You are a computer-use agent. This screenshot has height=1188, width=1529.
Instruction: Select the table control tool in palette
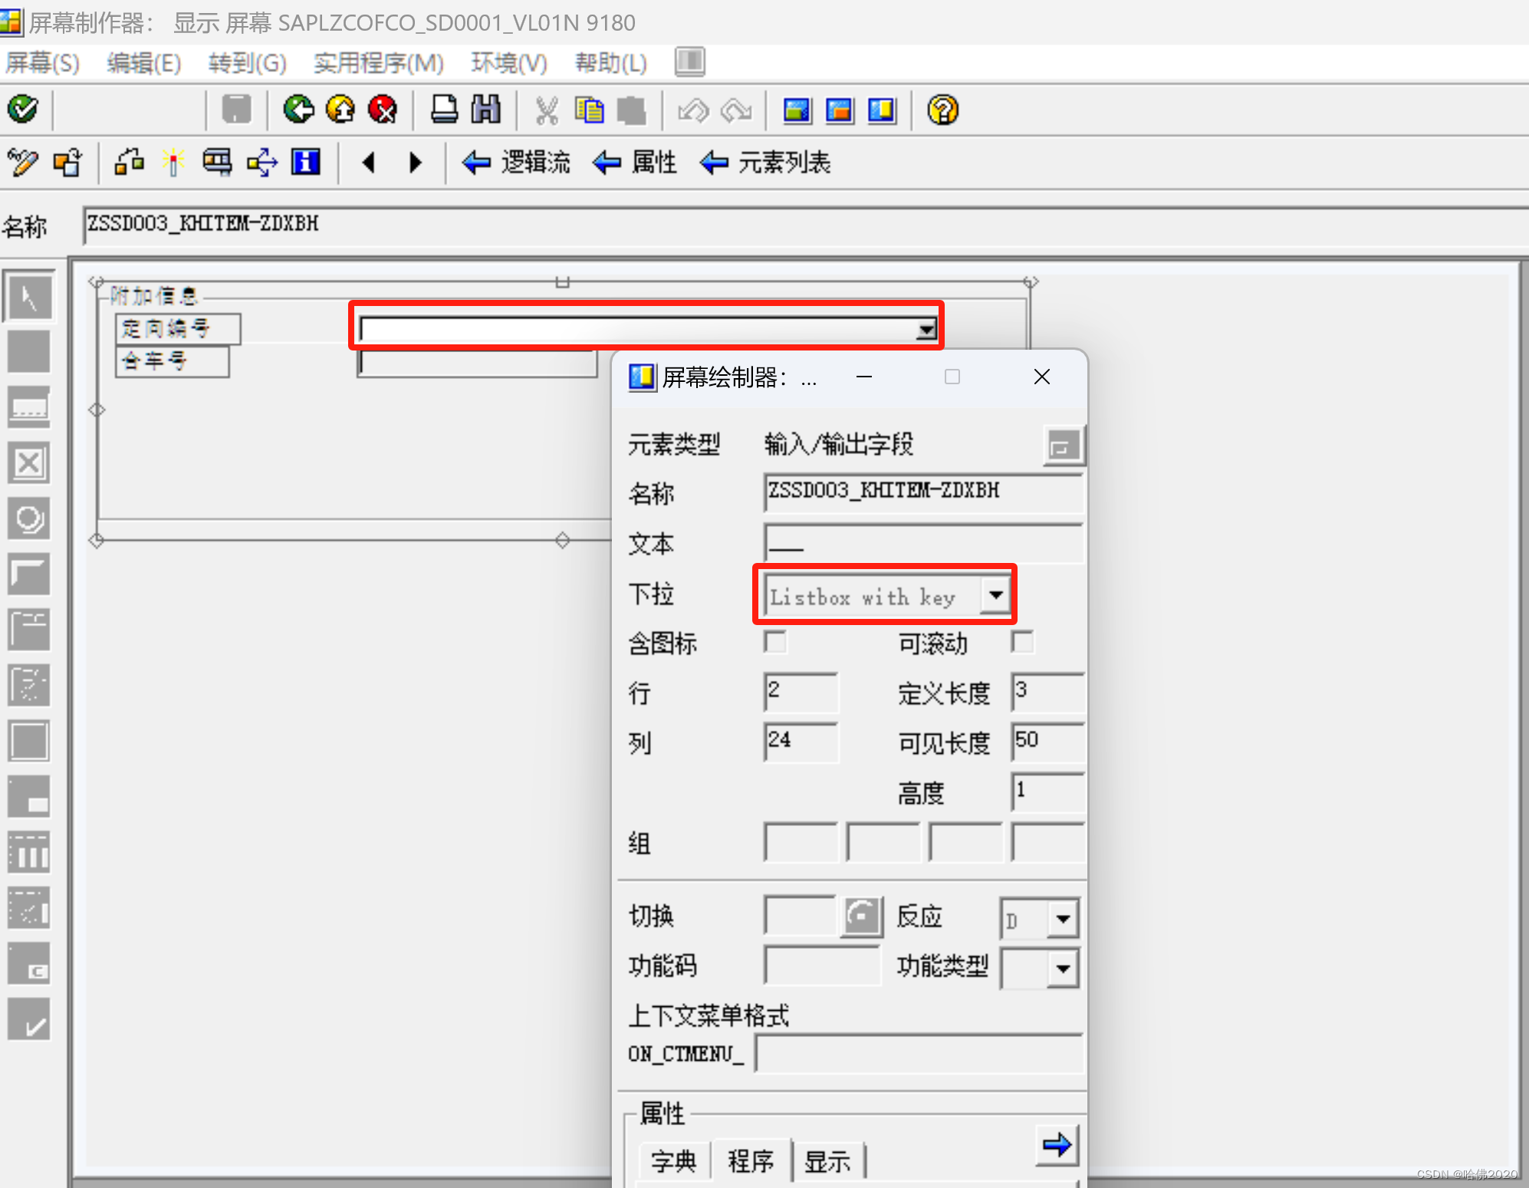pyautogui.click(x=28, y=853)
